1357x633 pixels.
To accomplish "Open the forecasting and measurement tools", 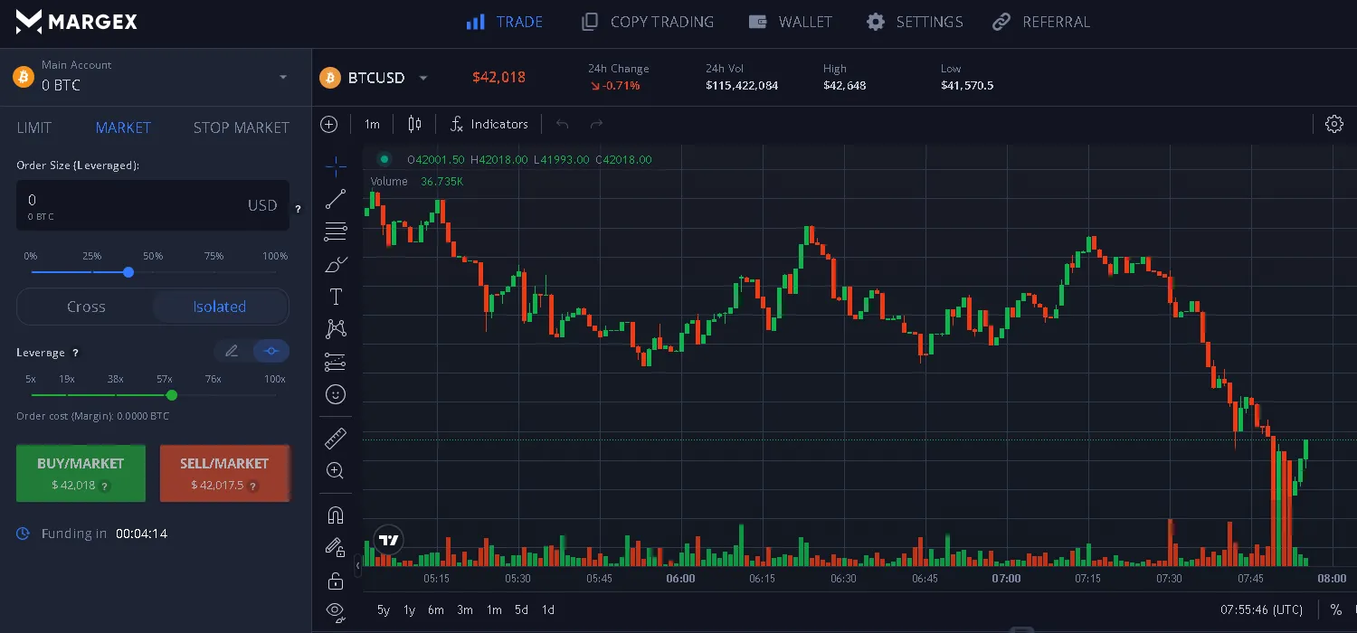I will (x=336, y=362).
